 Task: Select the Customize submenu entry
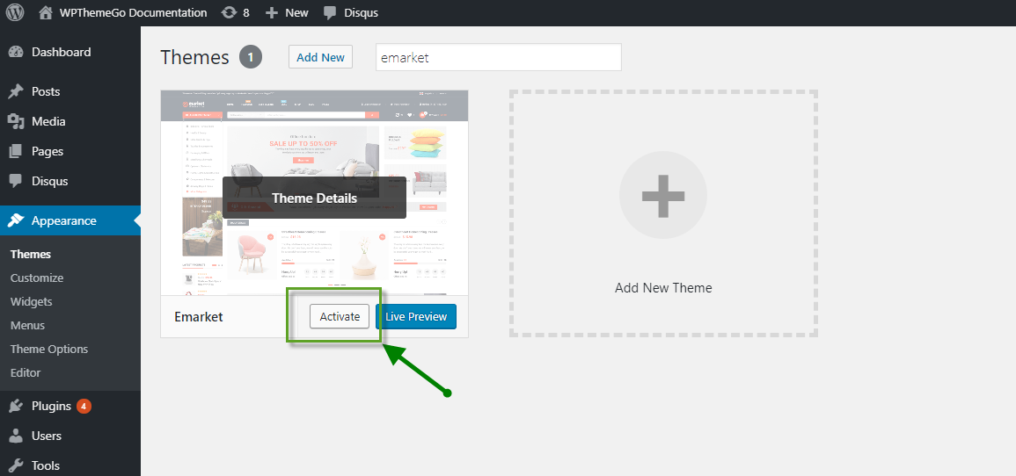click(x=37, y=278)
